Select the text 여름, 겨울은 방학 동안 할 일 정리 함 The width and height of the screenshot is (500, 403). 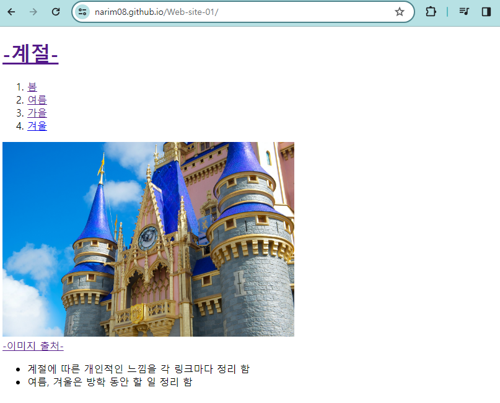pos(110,382)
